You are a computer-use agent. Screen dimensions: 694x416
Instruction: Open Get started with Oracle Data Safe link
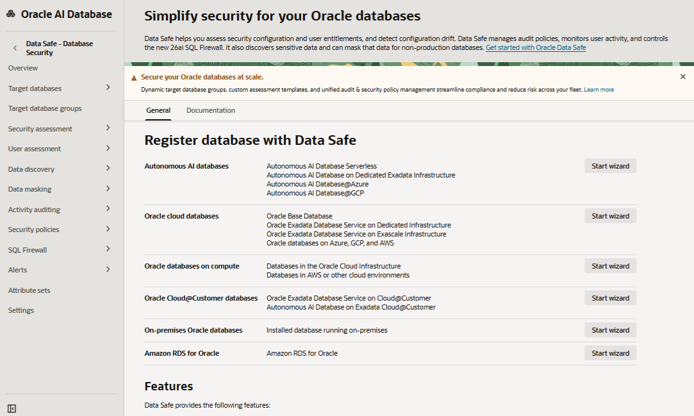click(536, 47)
